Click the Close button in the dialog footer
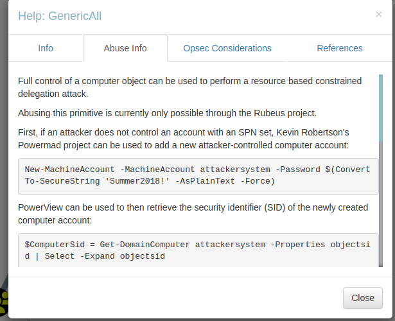This screenshot has height=321, width=395. click(363, 298)
